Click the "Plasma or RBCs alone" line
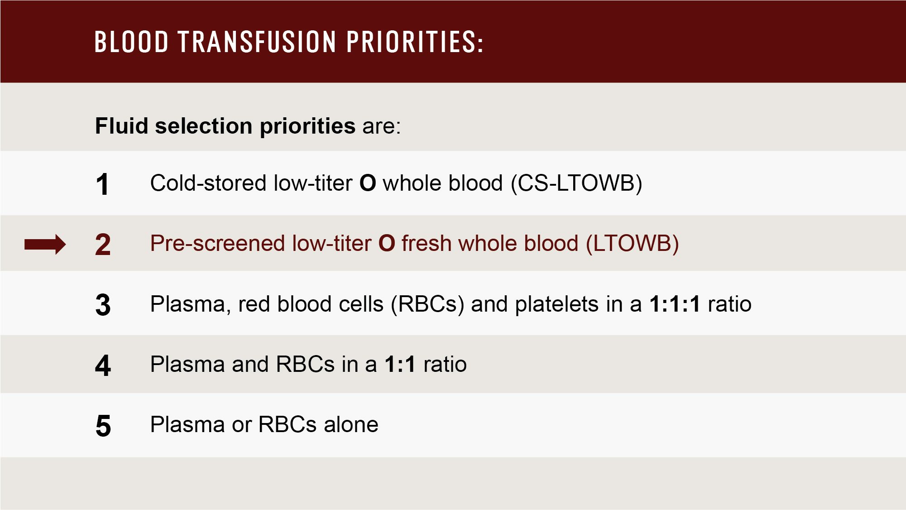906x510 pixels. pos(264,424)
